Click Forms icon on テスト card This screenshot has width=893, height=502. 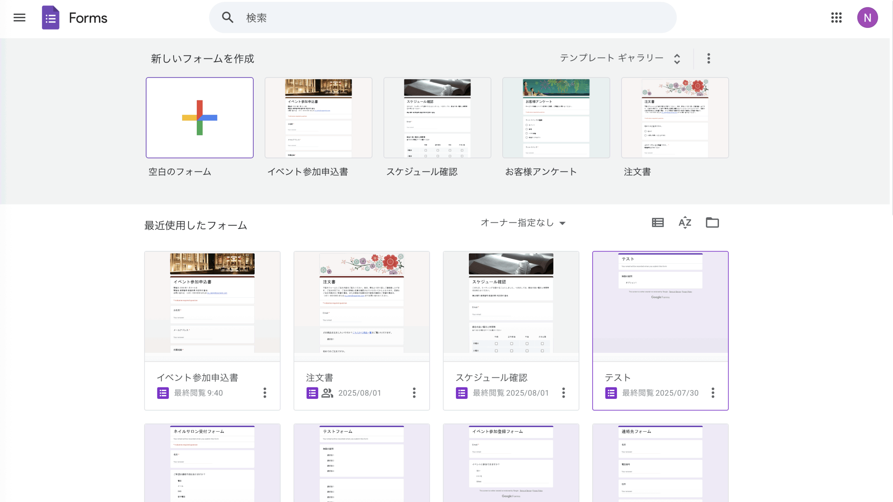tap(611, 393)
